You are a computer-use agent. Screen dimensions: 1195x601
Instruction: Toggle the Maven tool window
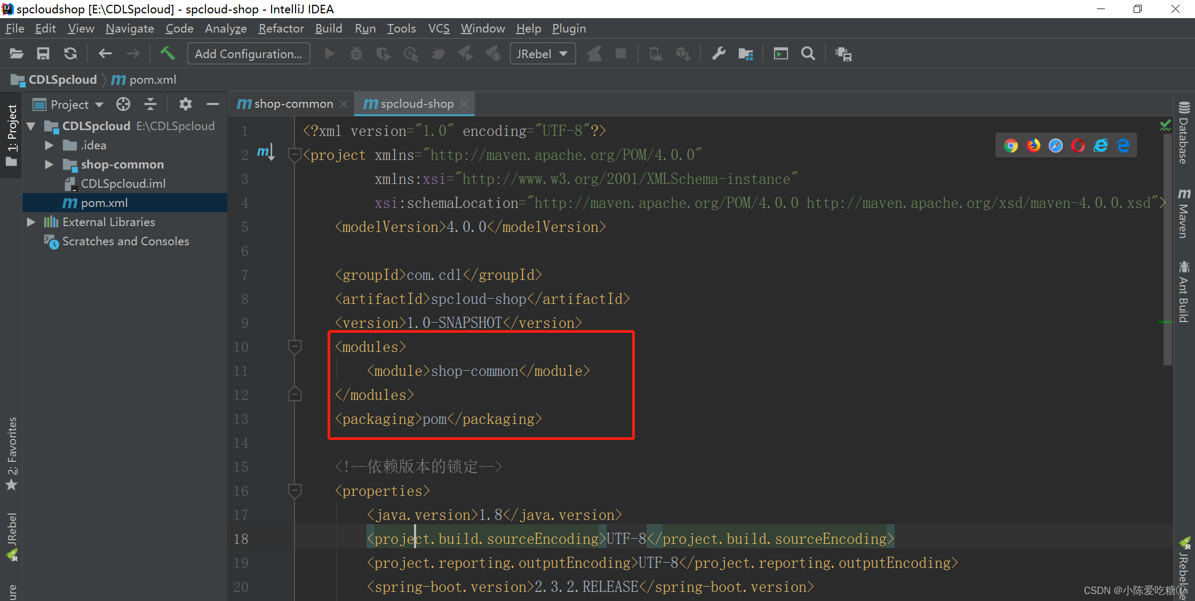(x=1184, y=213)
